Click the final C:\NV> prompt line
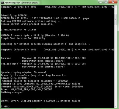119x109 pixels. [x=5, y=106]
